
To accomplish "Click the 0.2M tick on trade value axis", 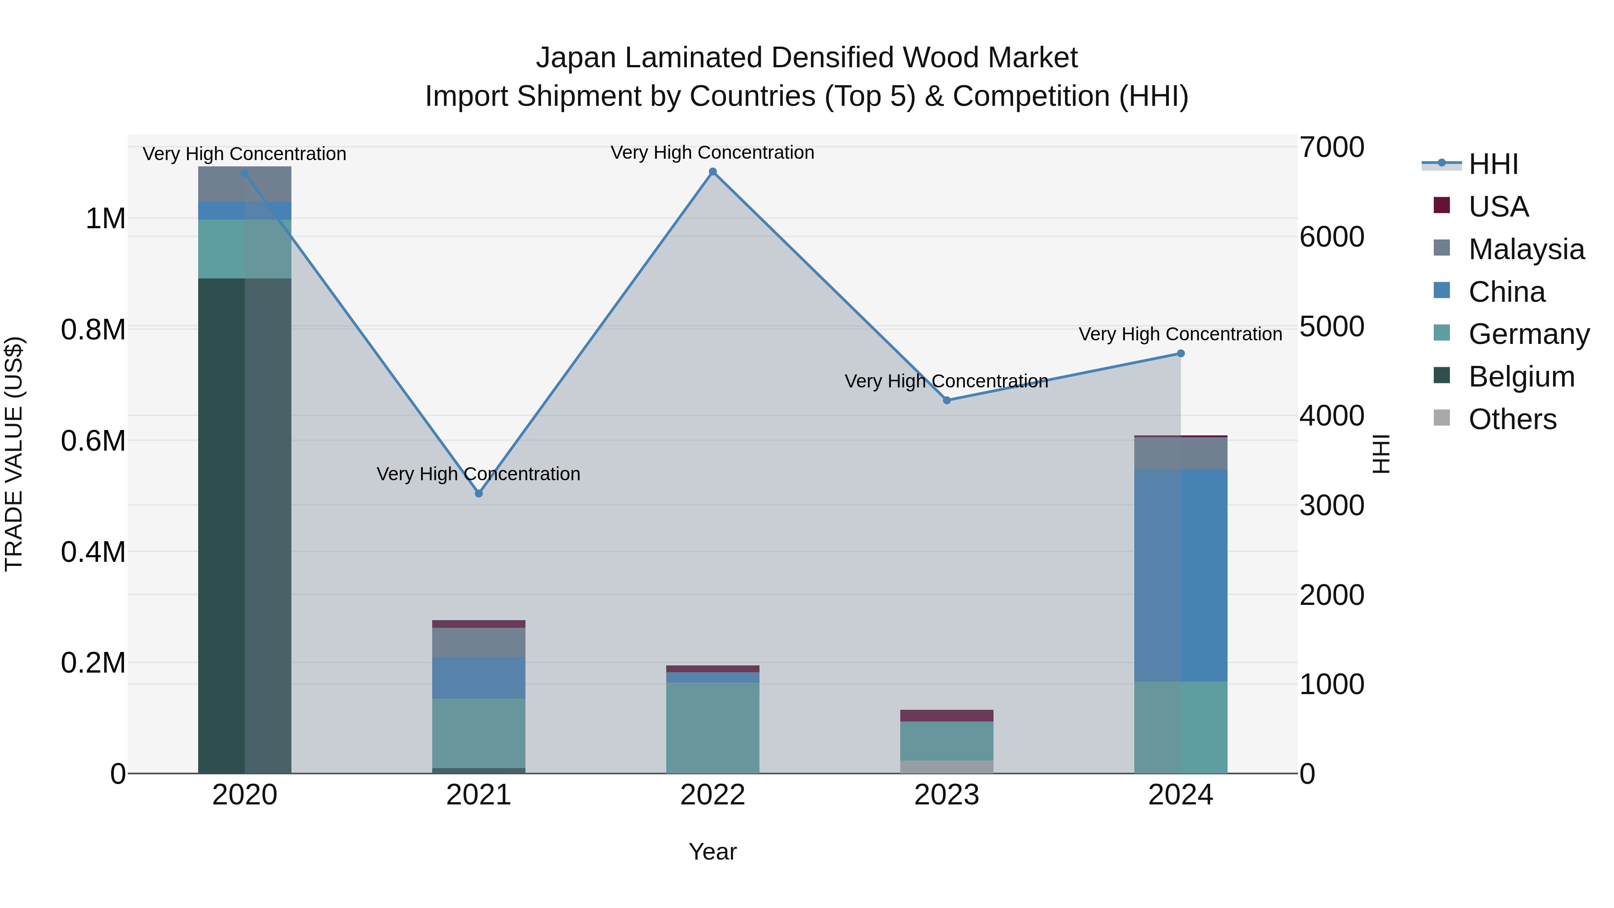I will coord(93,662).
